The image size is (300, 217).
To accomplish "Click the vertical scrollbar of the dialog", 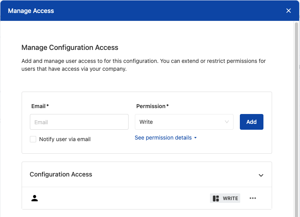I will click(296, 119).
